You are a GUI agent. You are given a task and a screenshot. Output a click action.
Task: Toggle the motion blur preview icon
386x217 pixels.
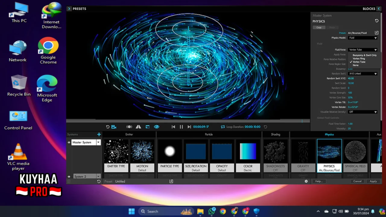129,127
